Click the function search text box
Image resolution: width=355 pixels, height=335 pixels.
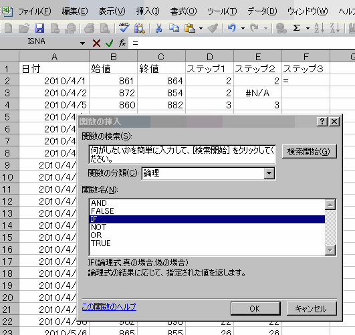click(182, 154)
